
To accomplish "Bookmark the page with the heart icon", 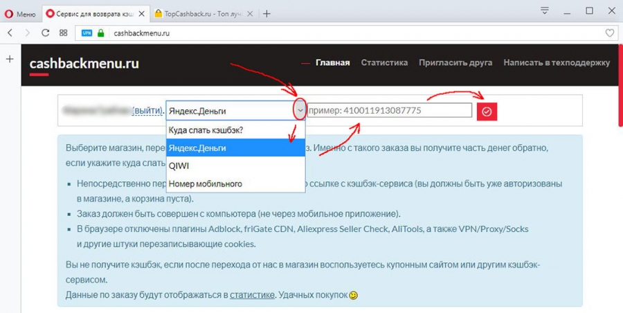I will pos(609,33).
